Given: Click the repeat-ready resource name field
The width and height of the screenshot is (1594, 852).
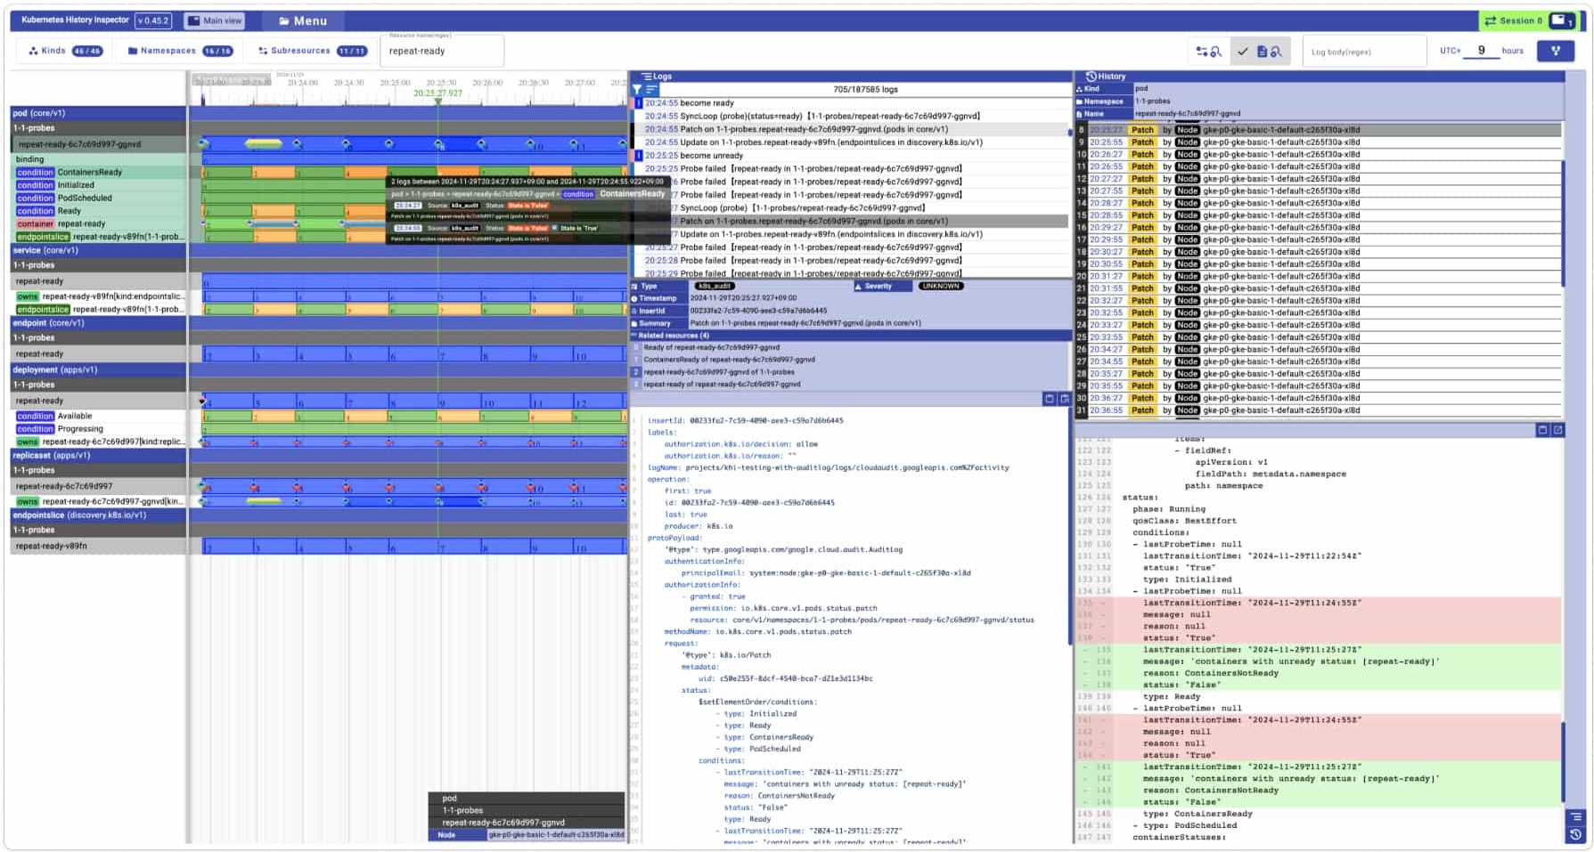Looking at the screenshot, I should (440, 51).
